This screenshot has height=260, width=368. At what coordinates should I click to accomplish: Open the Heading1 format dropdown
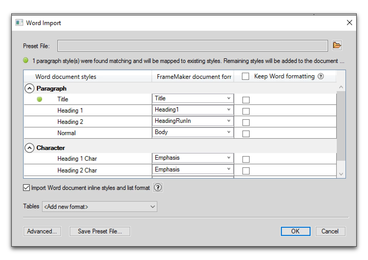(193, 110)
